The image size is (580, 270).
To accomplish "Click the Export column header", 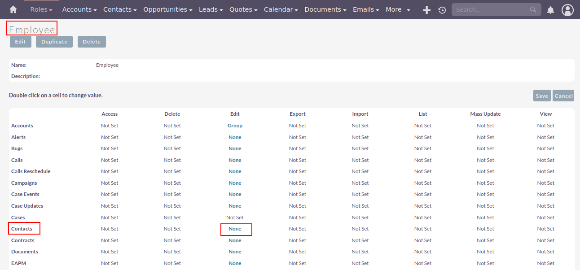I will tap(298, 114).
